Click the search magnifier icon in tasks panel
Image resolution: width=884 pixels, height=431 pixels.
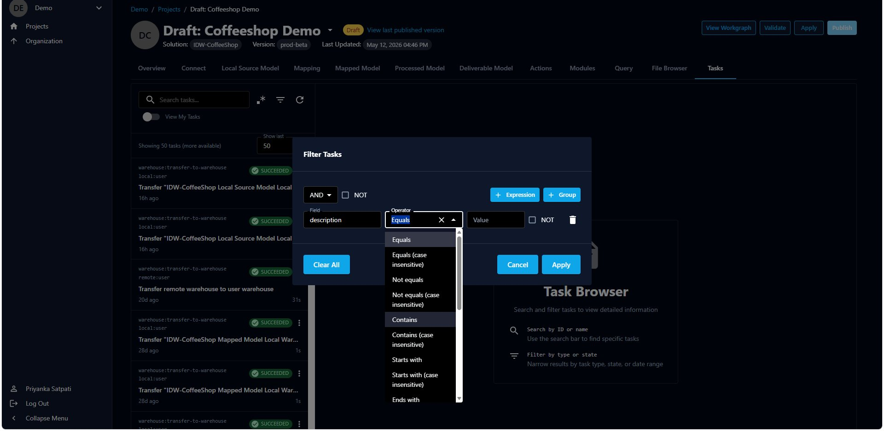(150, 99)
